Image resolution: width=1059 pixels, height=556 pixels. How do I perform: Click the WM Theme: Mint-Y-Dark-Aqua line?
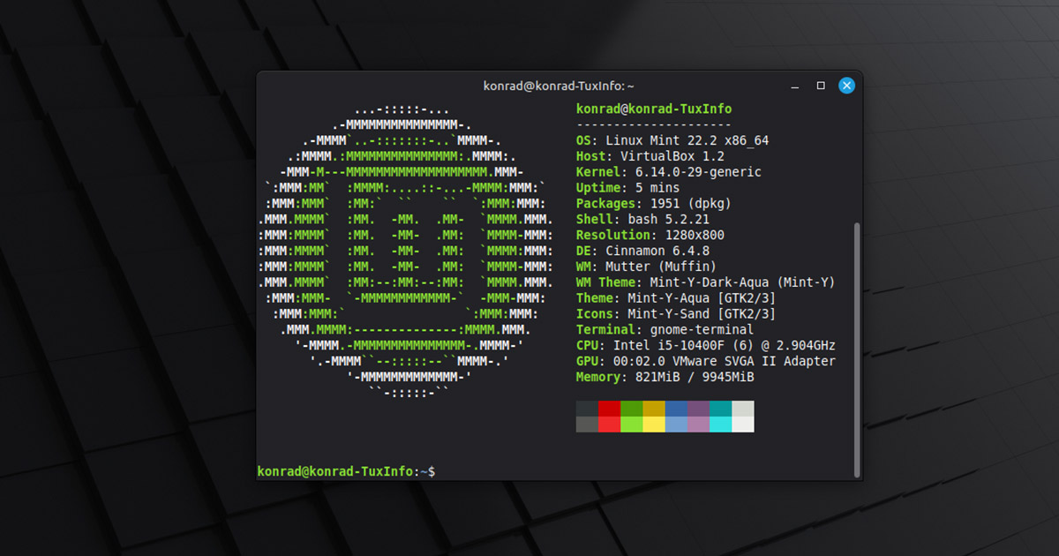click(x=706, y=282)
